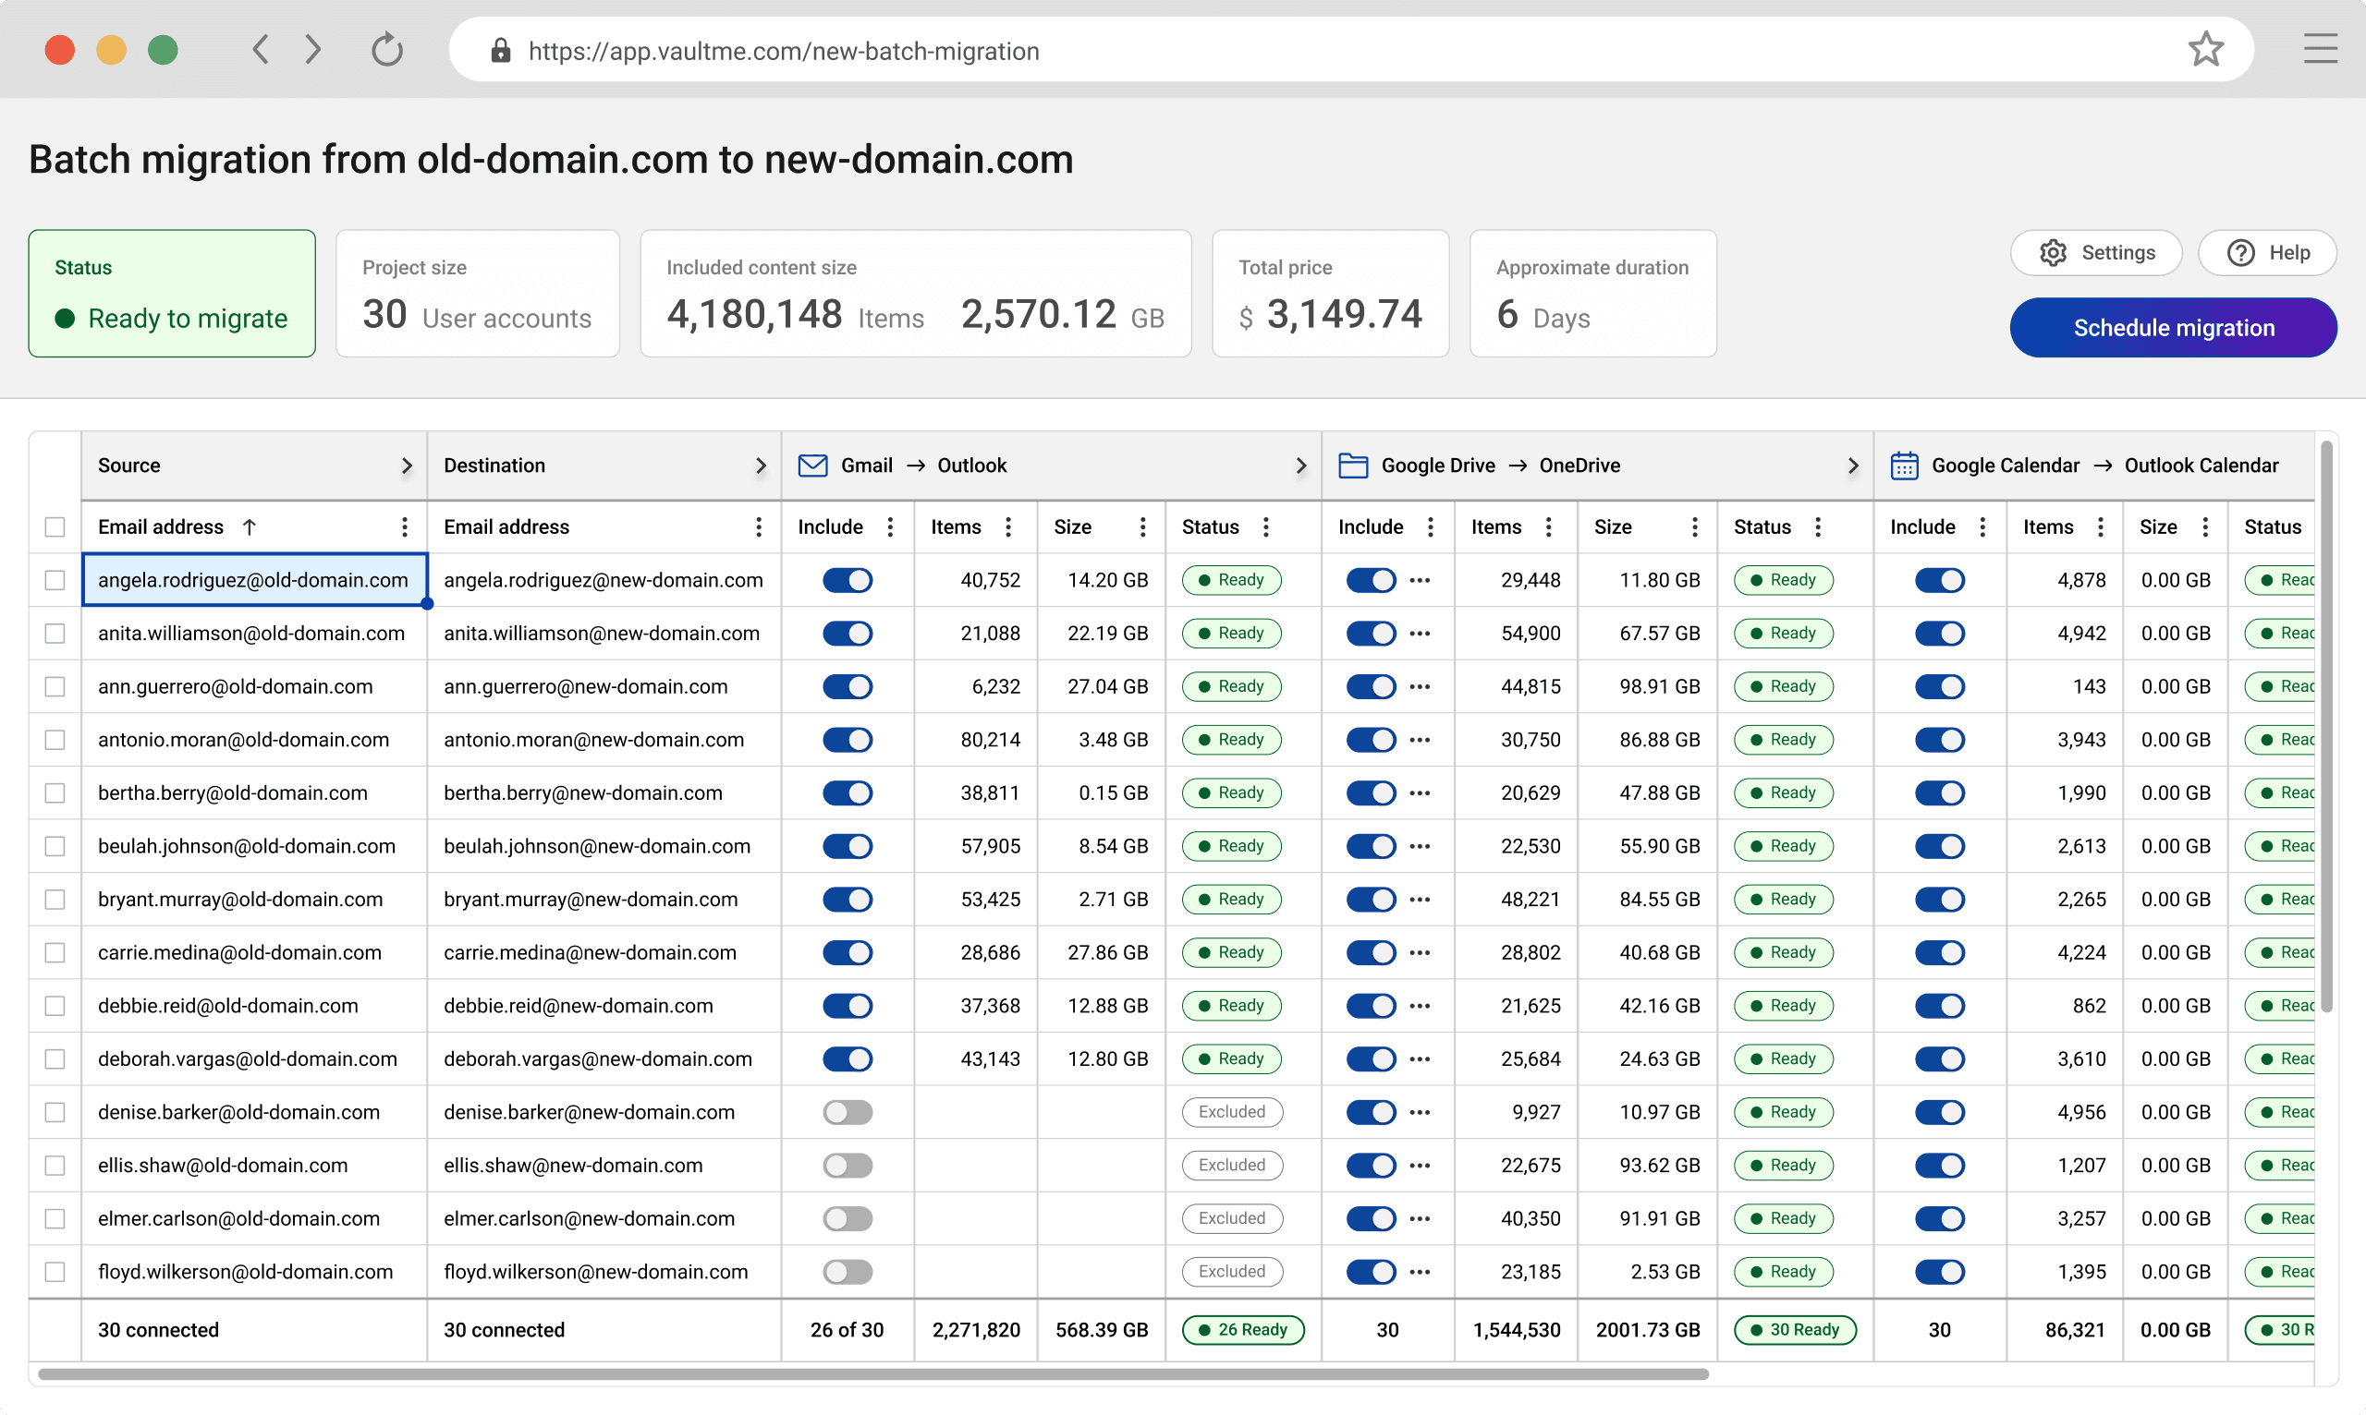
Task: Click the Ready to migrate status card
Action: pyautogui.click(x=172, y=294)
